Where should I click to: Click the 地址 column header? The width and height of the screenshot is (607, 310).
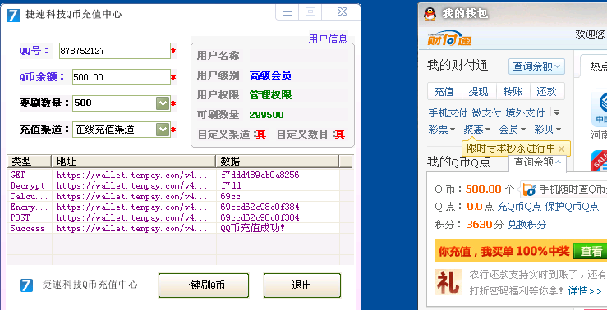tap(134, 161)
